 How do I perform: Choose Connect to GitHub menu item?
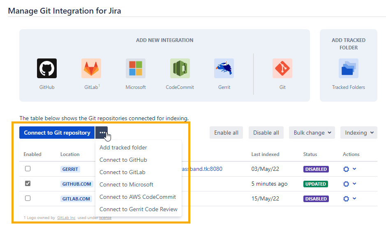(139, 160)
